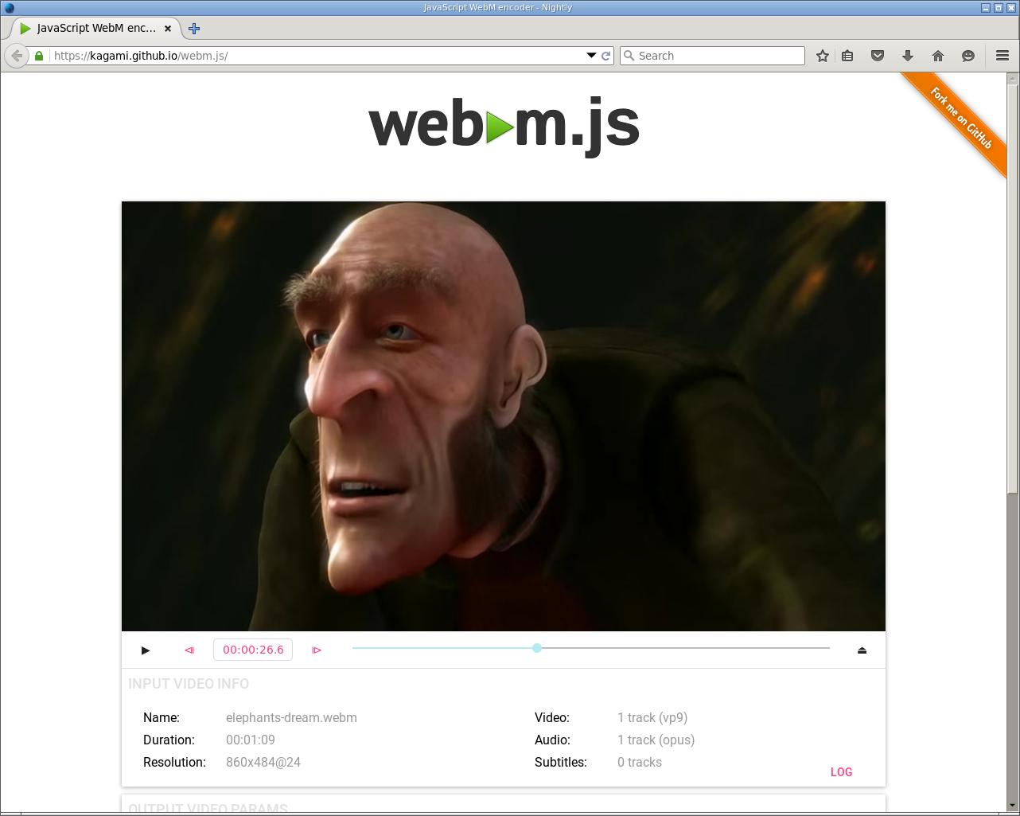The width and height of the screenshot is (1020, 816).
Task: Click the video preview frame
Action: coord(504,416)
